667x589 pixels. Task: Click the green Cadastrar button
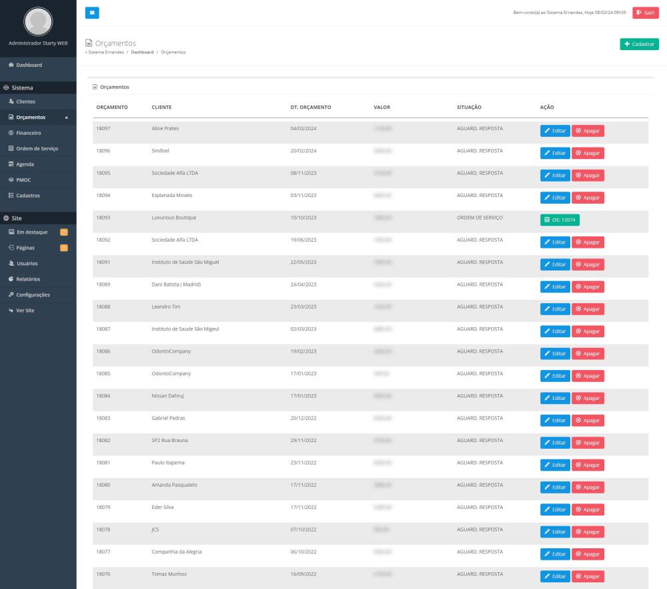coord(638,43)
